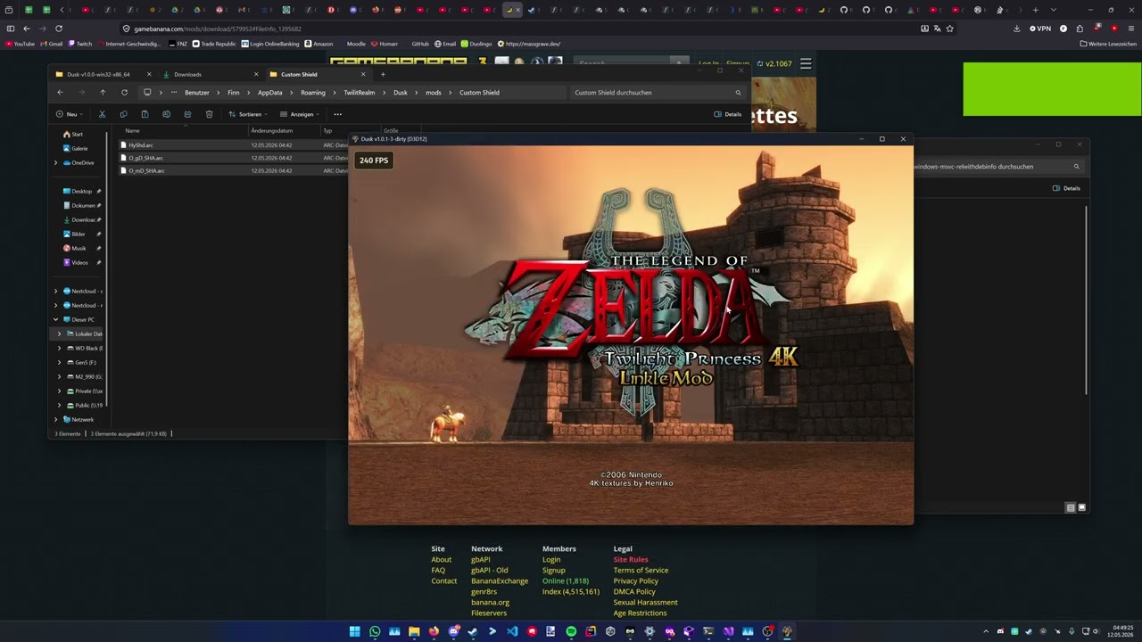Show hidden tray icons chevron
Screen dimensions: 1142x642
986,631
